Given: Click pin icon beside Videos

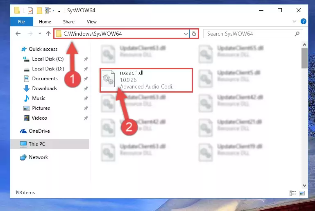Looking at the screenshot, I should tap(86, 118).
